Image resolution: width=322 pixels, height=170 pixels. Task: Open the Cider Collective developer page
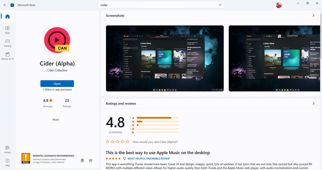coord(57,70)
